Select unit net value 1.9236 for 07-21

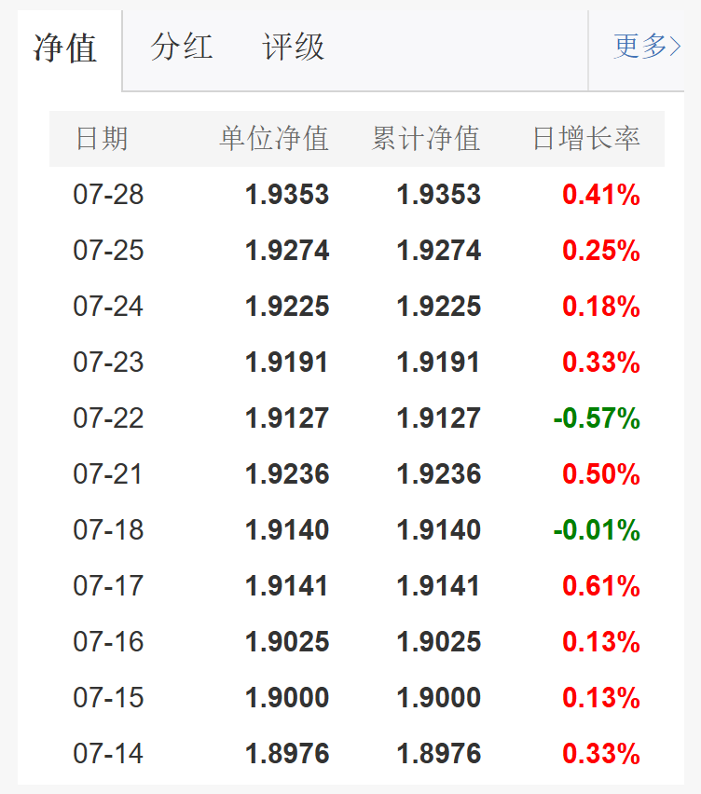pyautogui.click(x=287, y=474)
